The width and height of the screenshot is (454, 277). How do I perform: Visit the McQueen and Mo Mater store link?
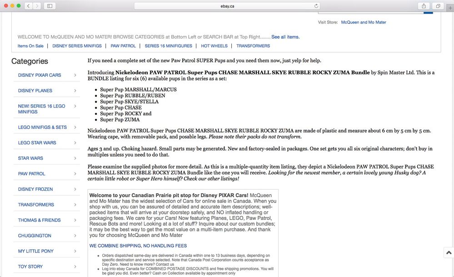tap(364, 22)
